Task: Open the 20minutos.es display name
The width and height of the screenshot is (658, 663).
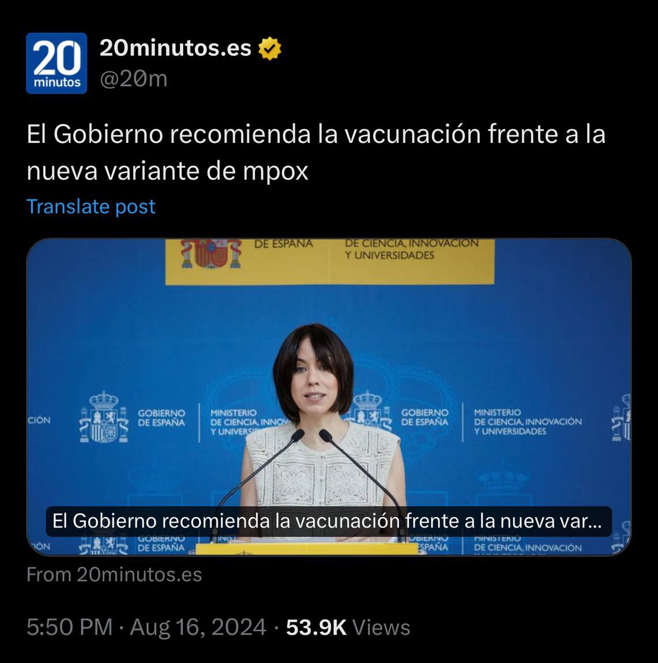Action: [175, 48]
